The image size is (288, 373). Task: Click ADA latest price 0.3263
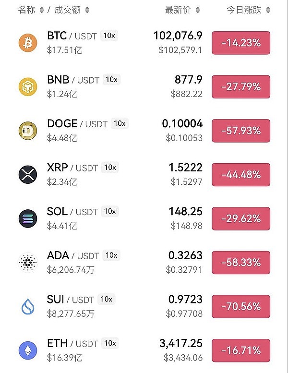point(185,255)
